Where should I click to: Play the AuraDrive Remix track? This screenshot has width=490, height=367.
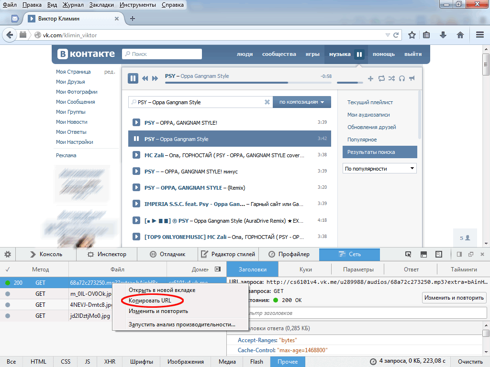pos(136,220)
